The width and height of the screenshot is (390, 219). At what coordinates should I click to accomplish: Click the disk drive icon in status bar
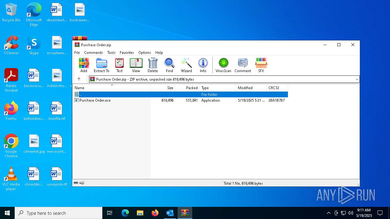76,183
